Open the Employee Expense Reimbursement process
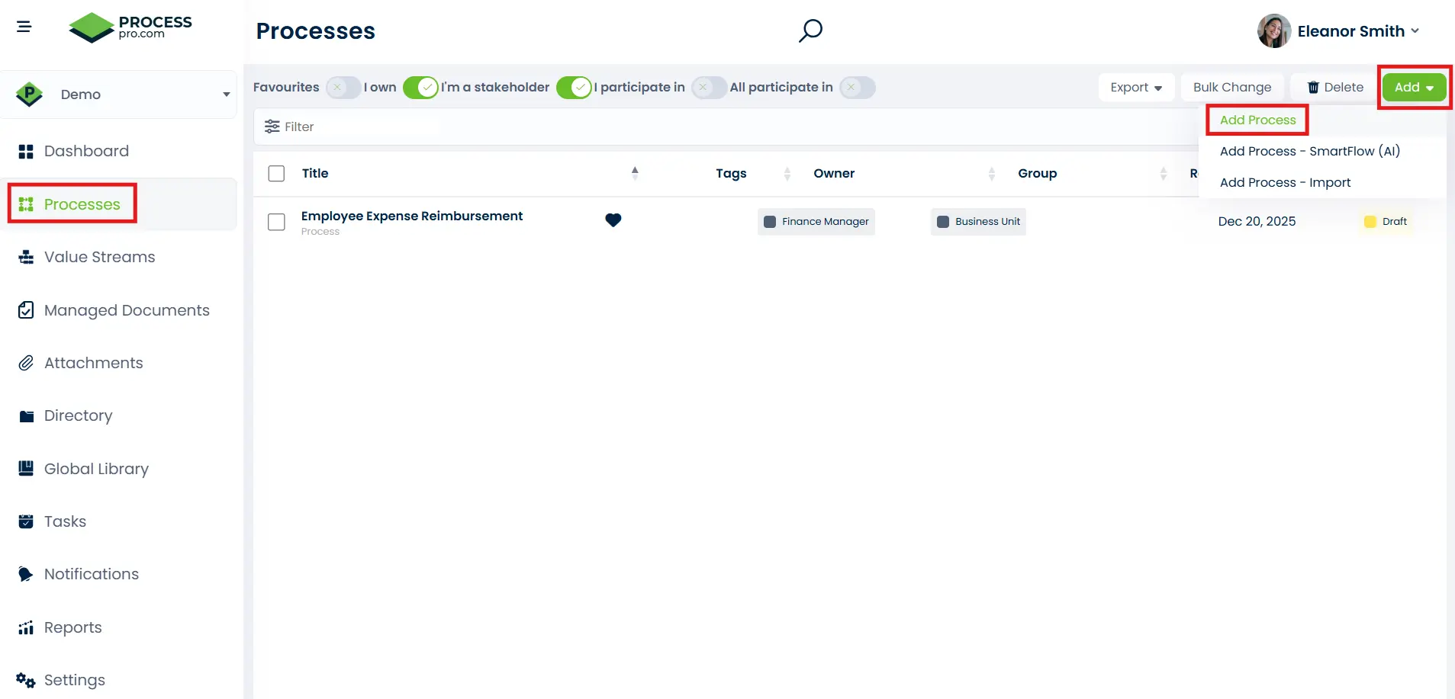The image size is (1455, 699). click(x=412, y=216)
